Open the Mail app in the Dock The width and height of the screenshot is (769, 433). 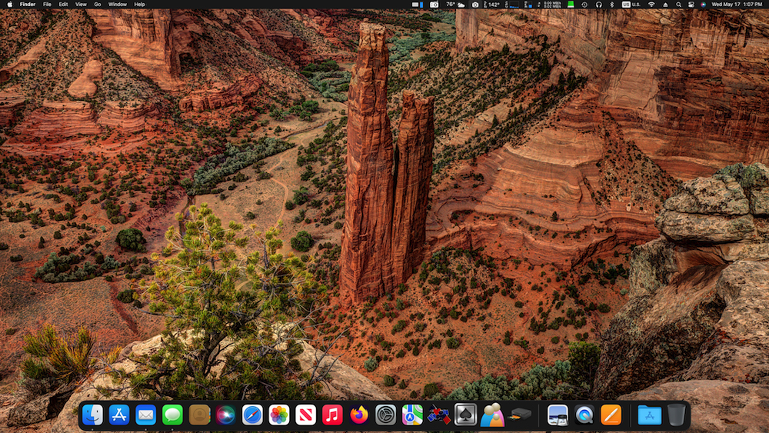pyautogui.click(x=145, y=415)
